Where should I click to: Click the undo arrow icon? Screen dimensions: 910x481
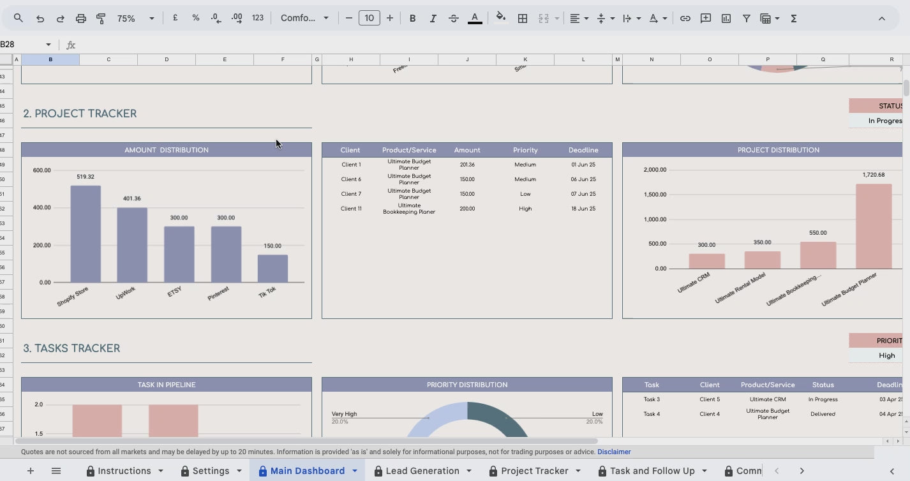40,18
